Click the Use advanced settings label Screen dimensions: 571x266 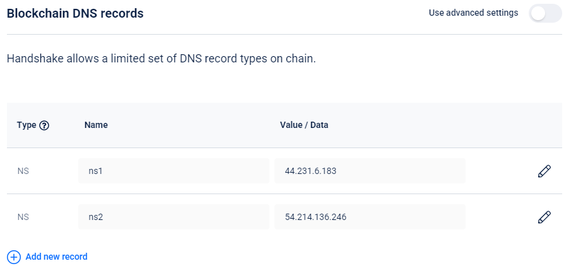[473, 13]
